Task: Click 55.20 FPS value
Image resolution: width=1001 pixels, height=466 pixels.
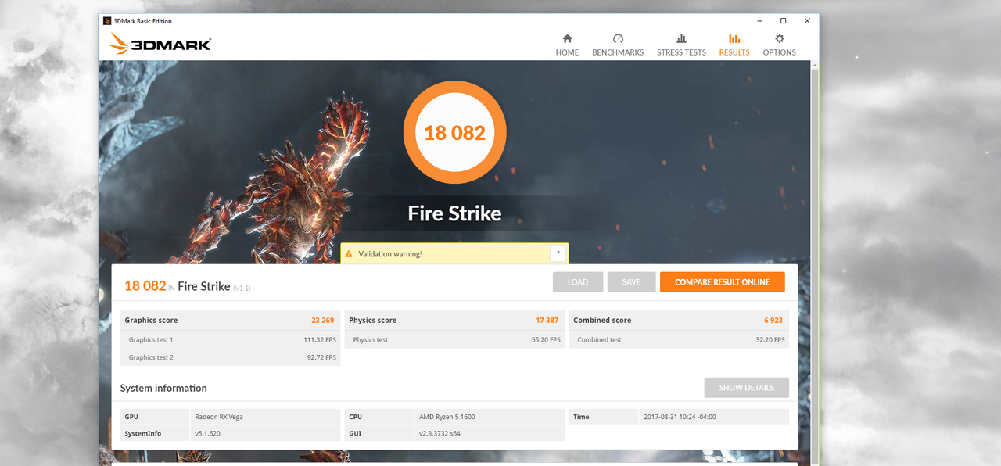Action: [546, 340]
